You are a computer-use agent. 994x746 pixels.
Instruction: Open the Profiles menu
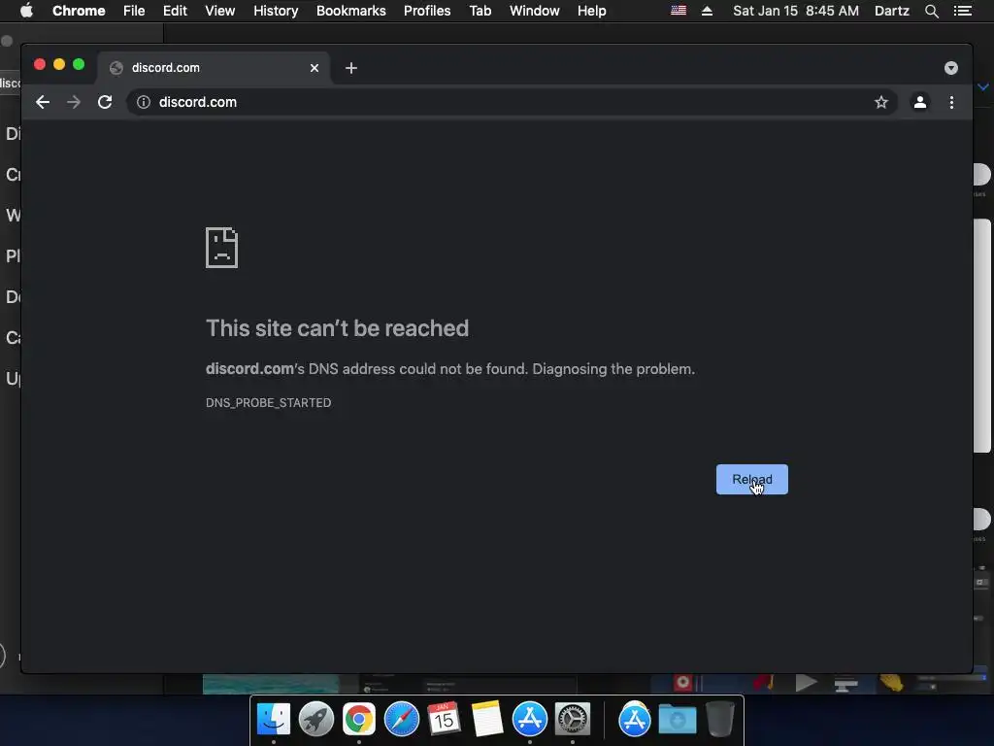[x=427, y=11]
